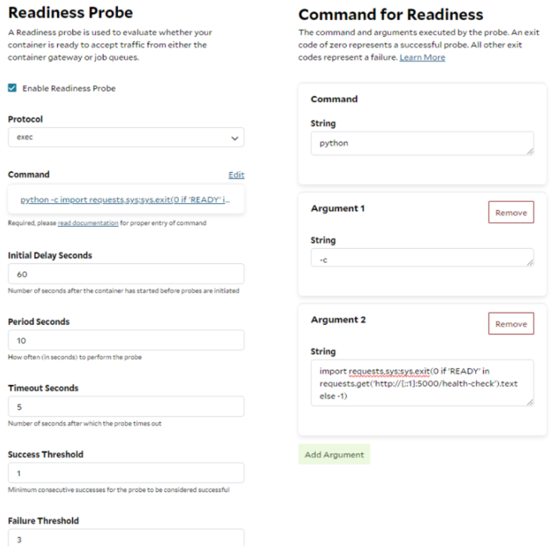Open the Protocol exec dropdown

pos(126,137)
